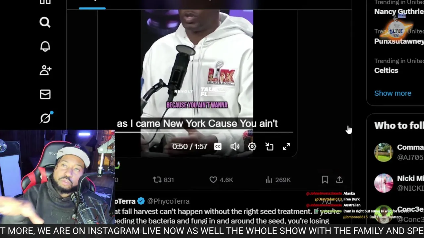The width and height of the screenshot is (424, 238).
Task: Enter fullscreen on the video
Action: (x=287, y=146)
